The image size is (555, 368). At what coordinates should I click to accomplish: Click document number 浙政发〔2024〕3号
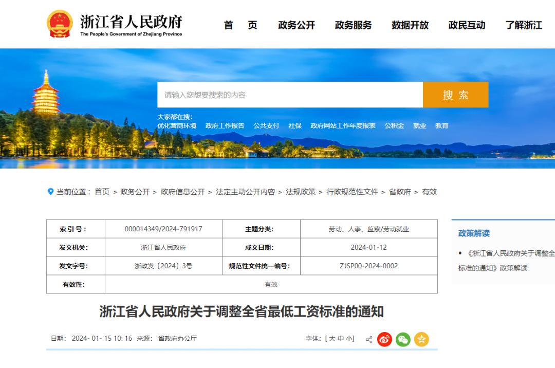click(163, 266)
